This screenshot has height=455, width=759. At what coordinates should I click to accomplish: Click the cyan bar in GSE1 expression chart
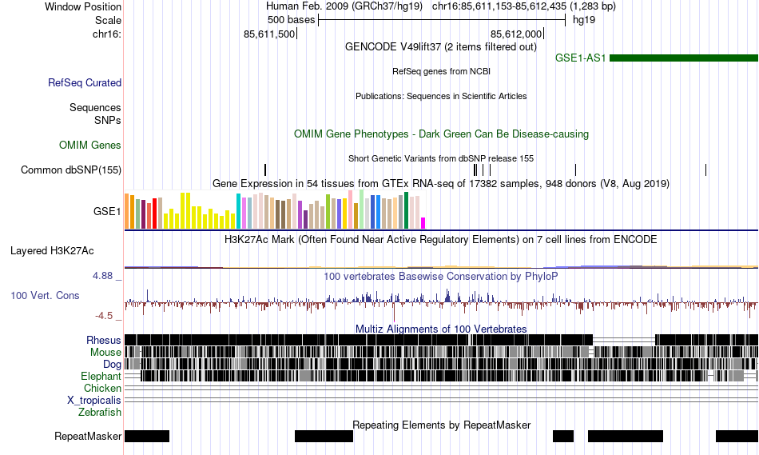click(238, 211)
